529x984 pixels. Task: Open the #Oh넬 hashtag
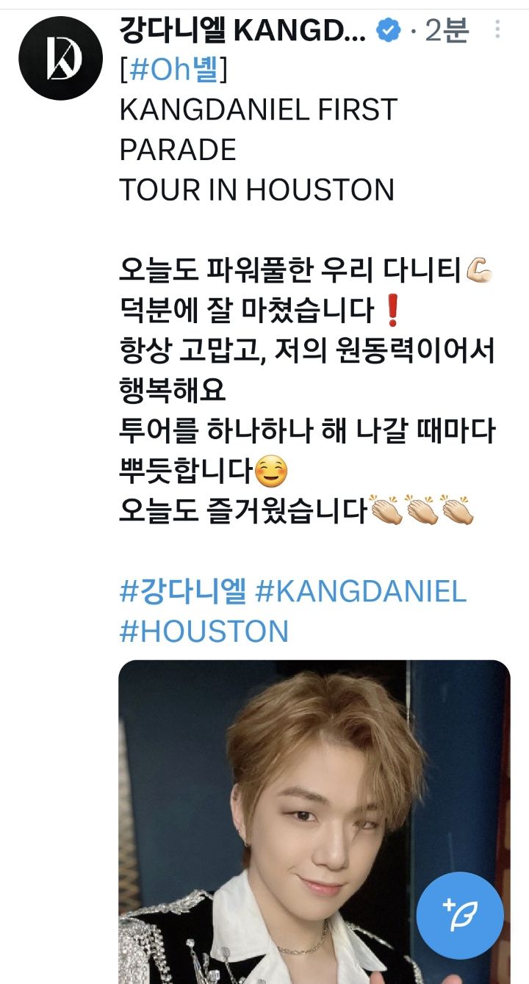point(173,70)
